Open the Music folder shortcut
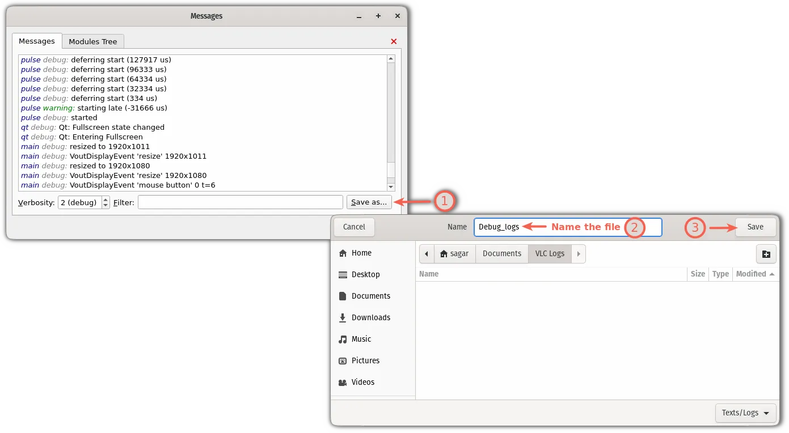The image size is (789, 433). coord(361,339)
